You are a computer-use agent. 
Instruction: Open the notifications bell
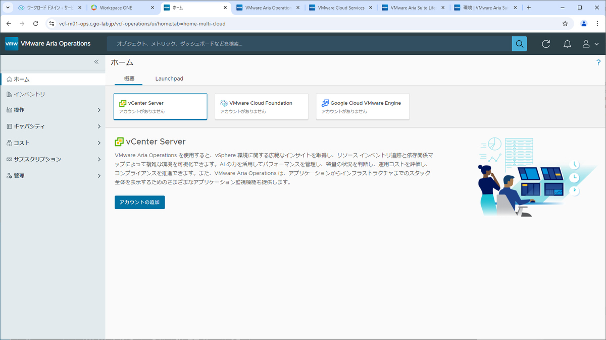point(567,44)
